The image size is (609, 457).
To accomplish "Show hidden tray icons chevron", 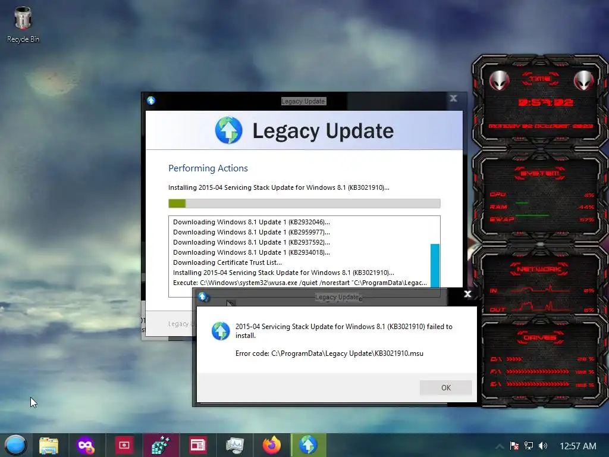I will [500, 446].
